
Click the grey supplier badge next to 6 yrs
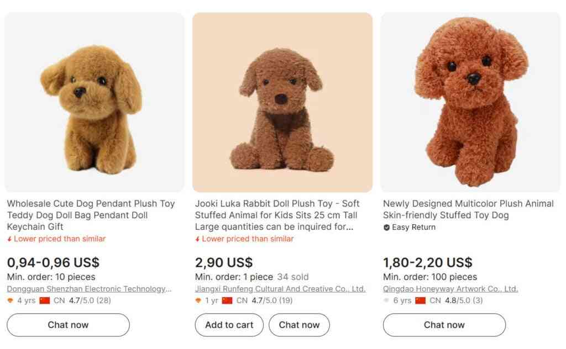[386, 301]
